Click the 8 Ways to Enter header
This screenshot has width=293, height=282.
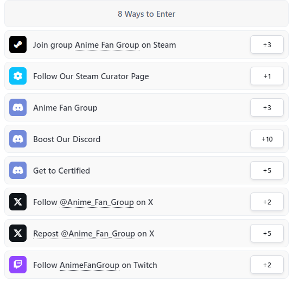pos(146,14)
